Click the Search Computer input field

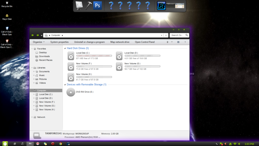[177, 35]
